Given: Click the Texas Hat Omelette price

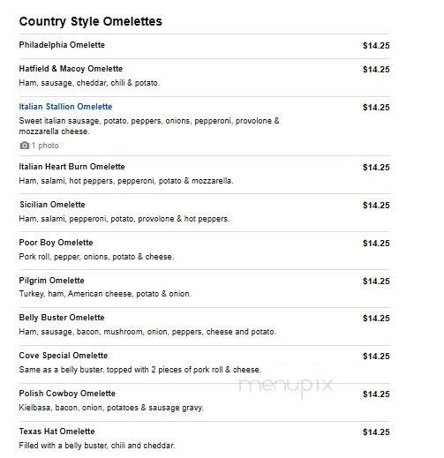Looking at the screenshot, I should [376, 432].
